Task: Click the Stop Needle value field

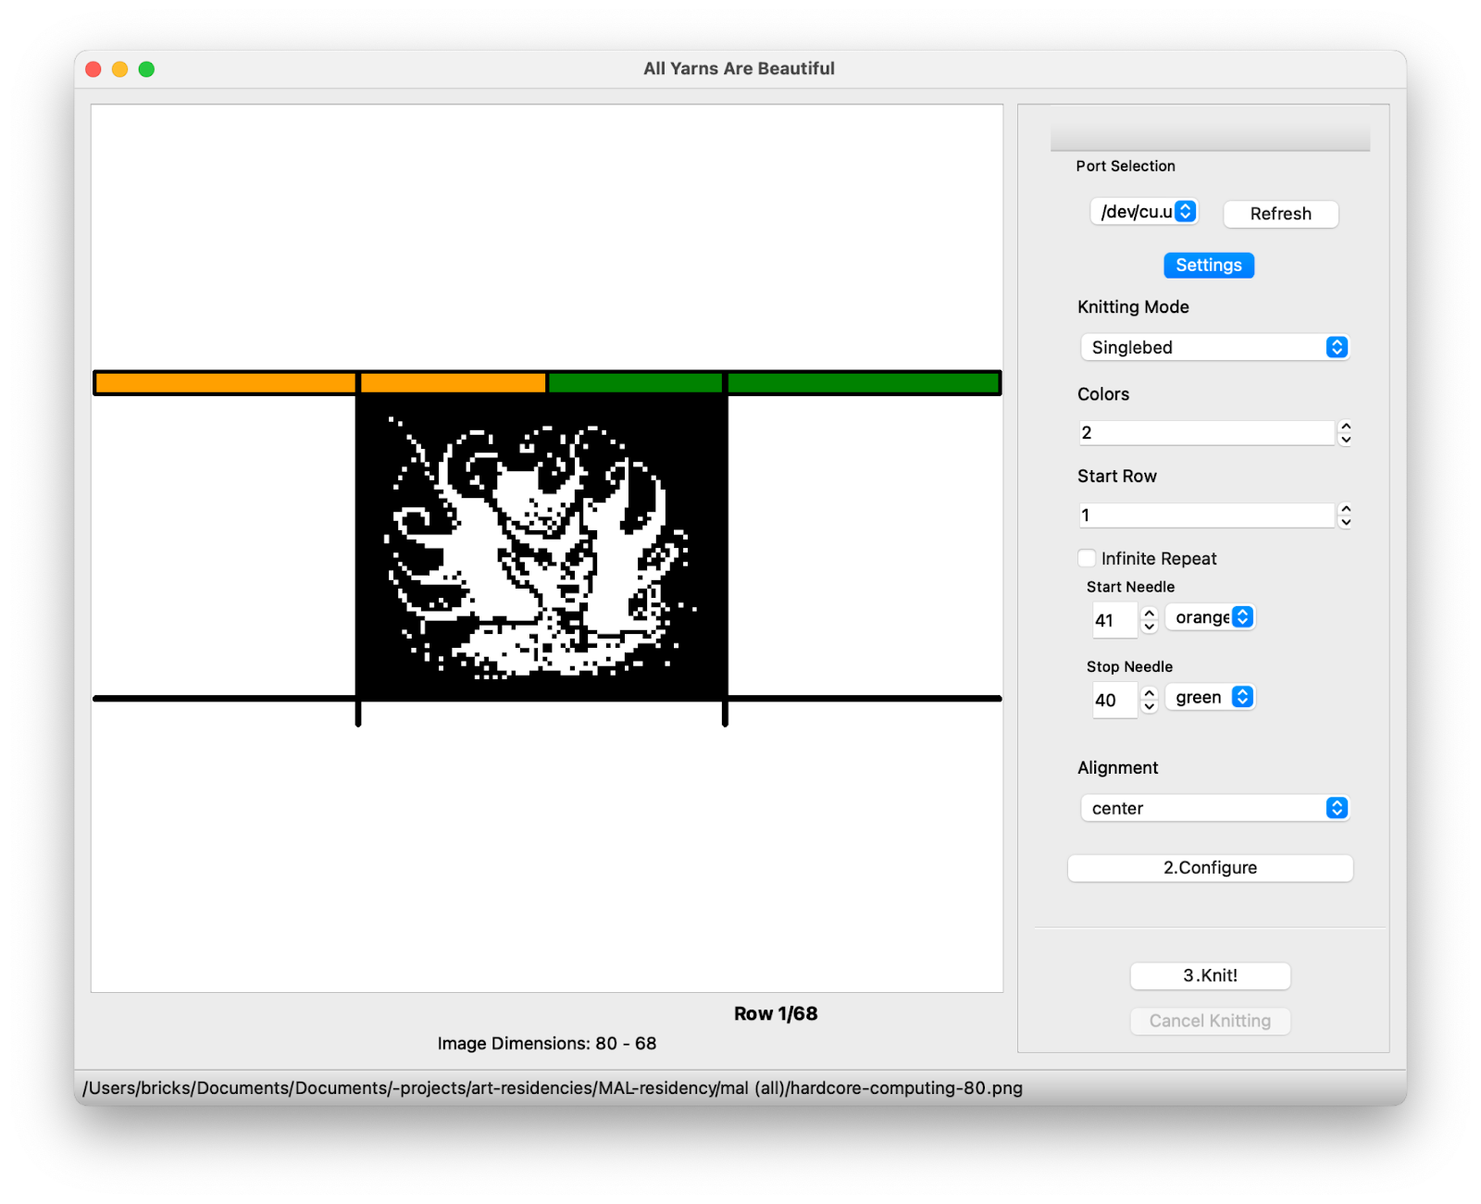Action: click(1114, 701)
